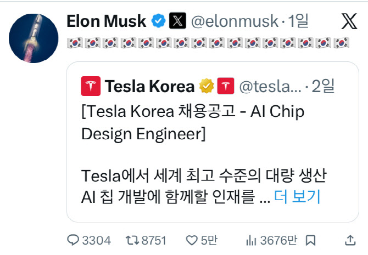Image resolution: width=368 pixels, height=255 pixels.
Task: Open Elon Musk's rocket profile picture
Action: click(34, 38)
